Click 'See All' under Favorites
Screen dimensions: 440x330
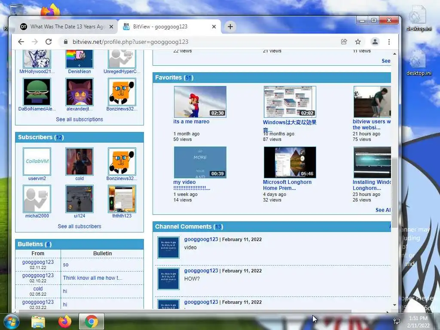[383, 210]
